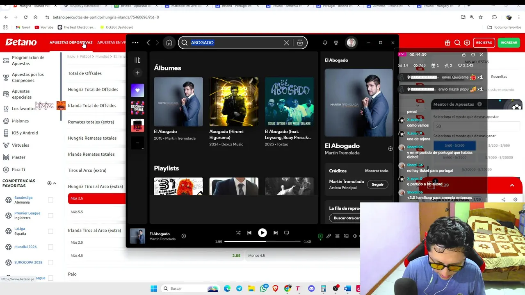Screen dimensions: 525x295
Task: Expand the Palo market
Action: (x=72, y=274)
